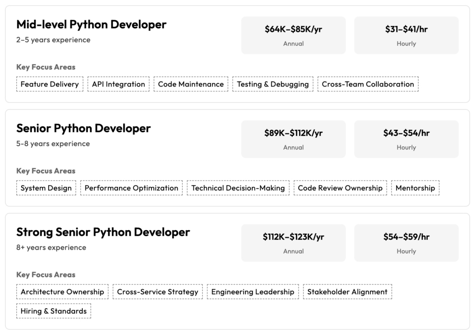474x335 pixels.
Task: Click the Code Maintenance tag
Action: 191,84
